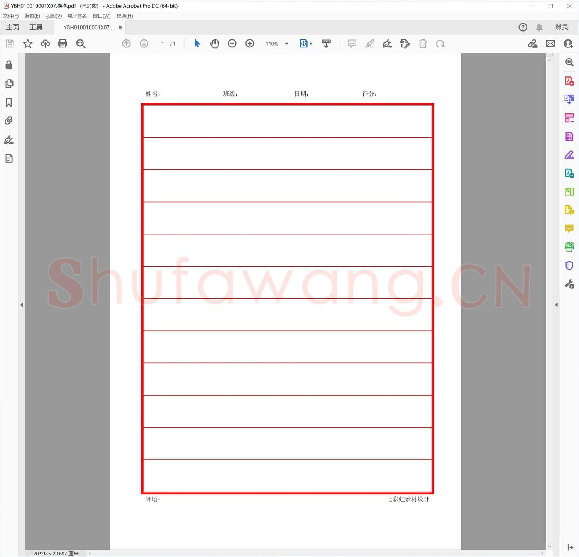
Task: Open the Edit PDF tool in right pane
Action: 569,136
